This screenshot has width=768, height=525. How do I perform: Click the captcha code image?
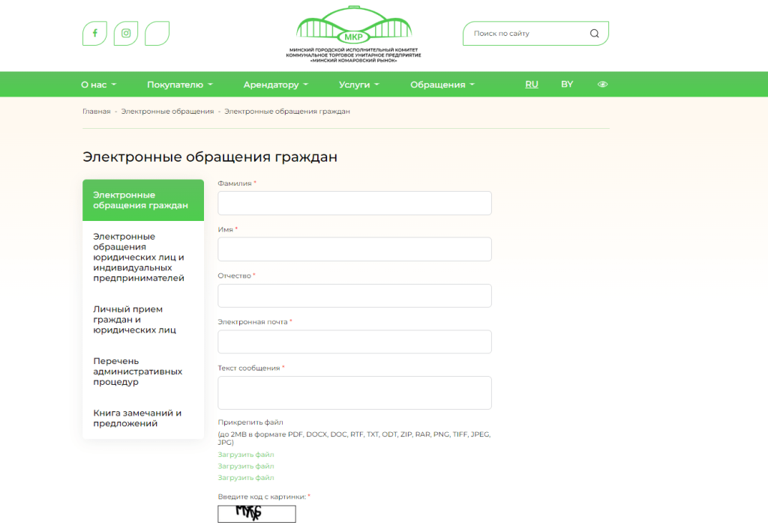256,513
